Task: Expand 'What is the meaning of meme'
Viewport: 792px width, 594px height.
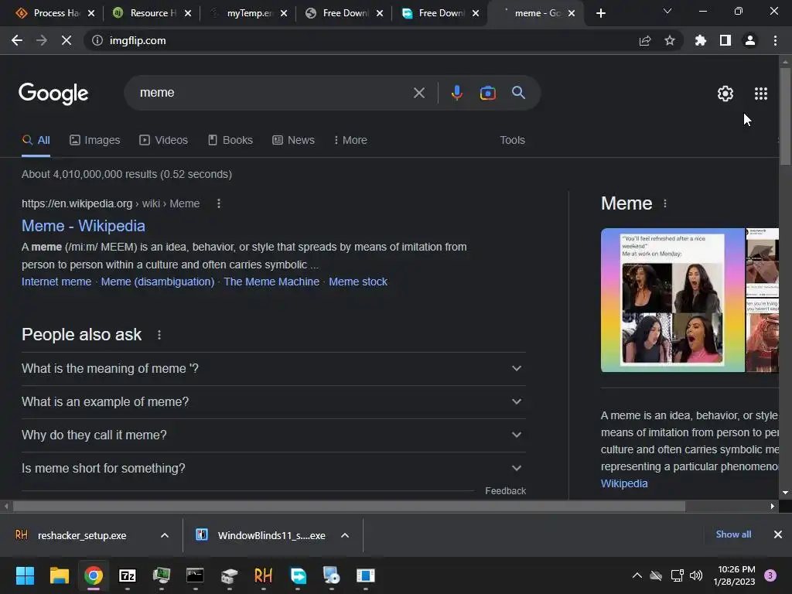Action: pos(273,369)
